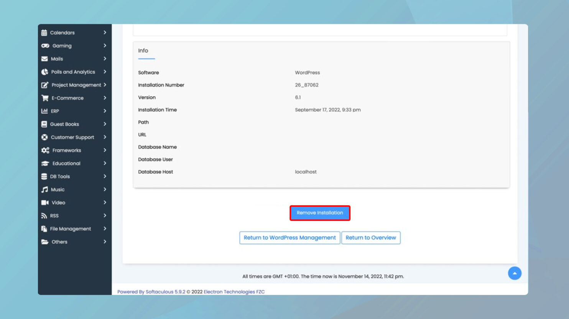Expand the Video category chevron
This screenshot has height=319, width=569.
tap(104, 202)
